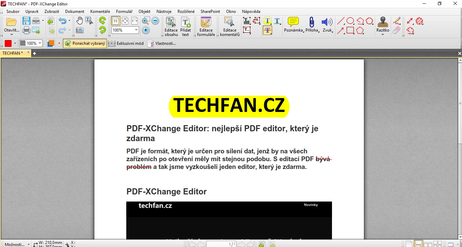Select the text callout tool
Image resolution: width=462 pixels, height=247 pixels.
click(x=256, y=21)
